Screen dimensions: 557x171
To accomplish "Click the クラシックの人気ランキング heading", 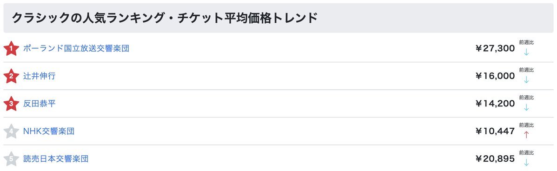I will tap(88, 18).
